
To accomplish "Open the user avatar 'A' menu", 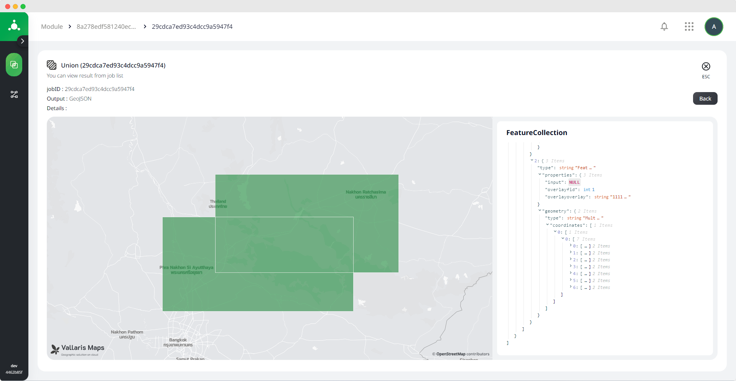I will click(x=714, y=26).
